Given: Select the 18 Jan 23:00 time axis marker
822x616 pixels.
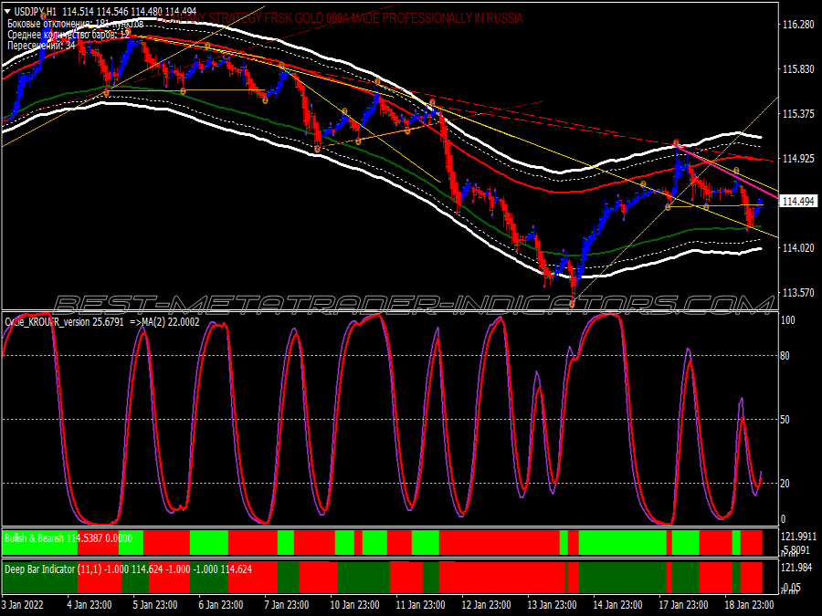Looking at the screenshot, I should [749, 604].
